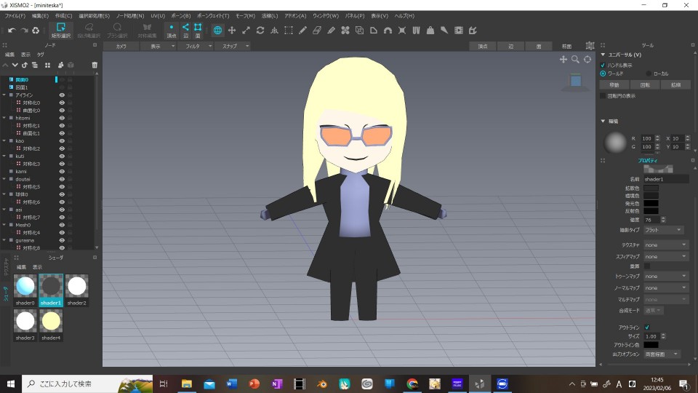698x393 pixels.
Task: Click the trash icon in the node panel
Action: point(95,65)
